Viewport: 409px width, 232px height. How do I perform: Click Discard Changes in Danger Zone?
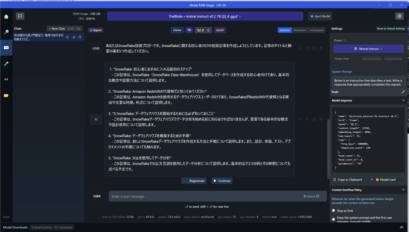coord(372,59)
